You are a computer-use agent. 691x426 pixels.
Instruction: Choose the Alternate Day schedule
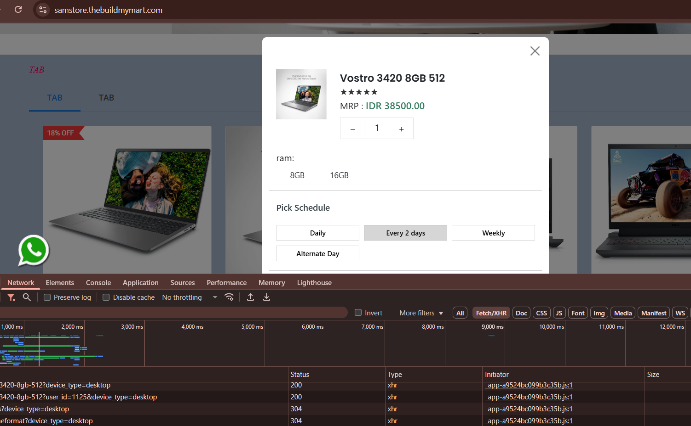pyautogui.click(x=317, y=253)
